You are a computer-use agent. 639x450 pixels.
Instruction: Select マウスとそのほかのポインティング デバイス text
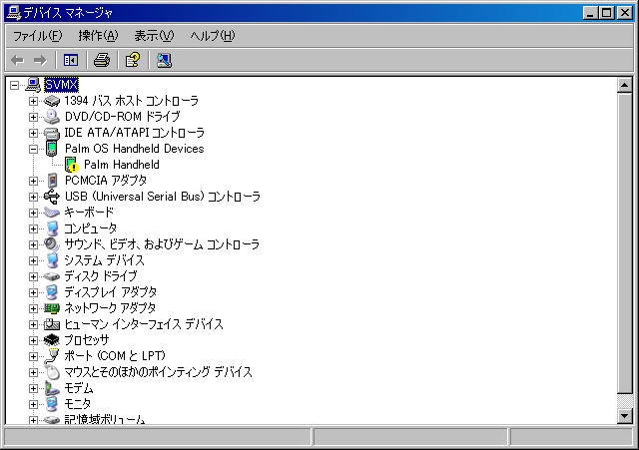tap(159, 372)
